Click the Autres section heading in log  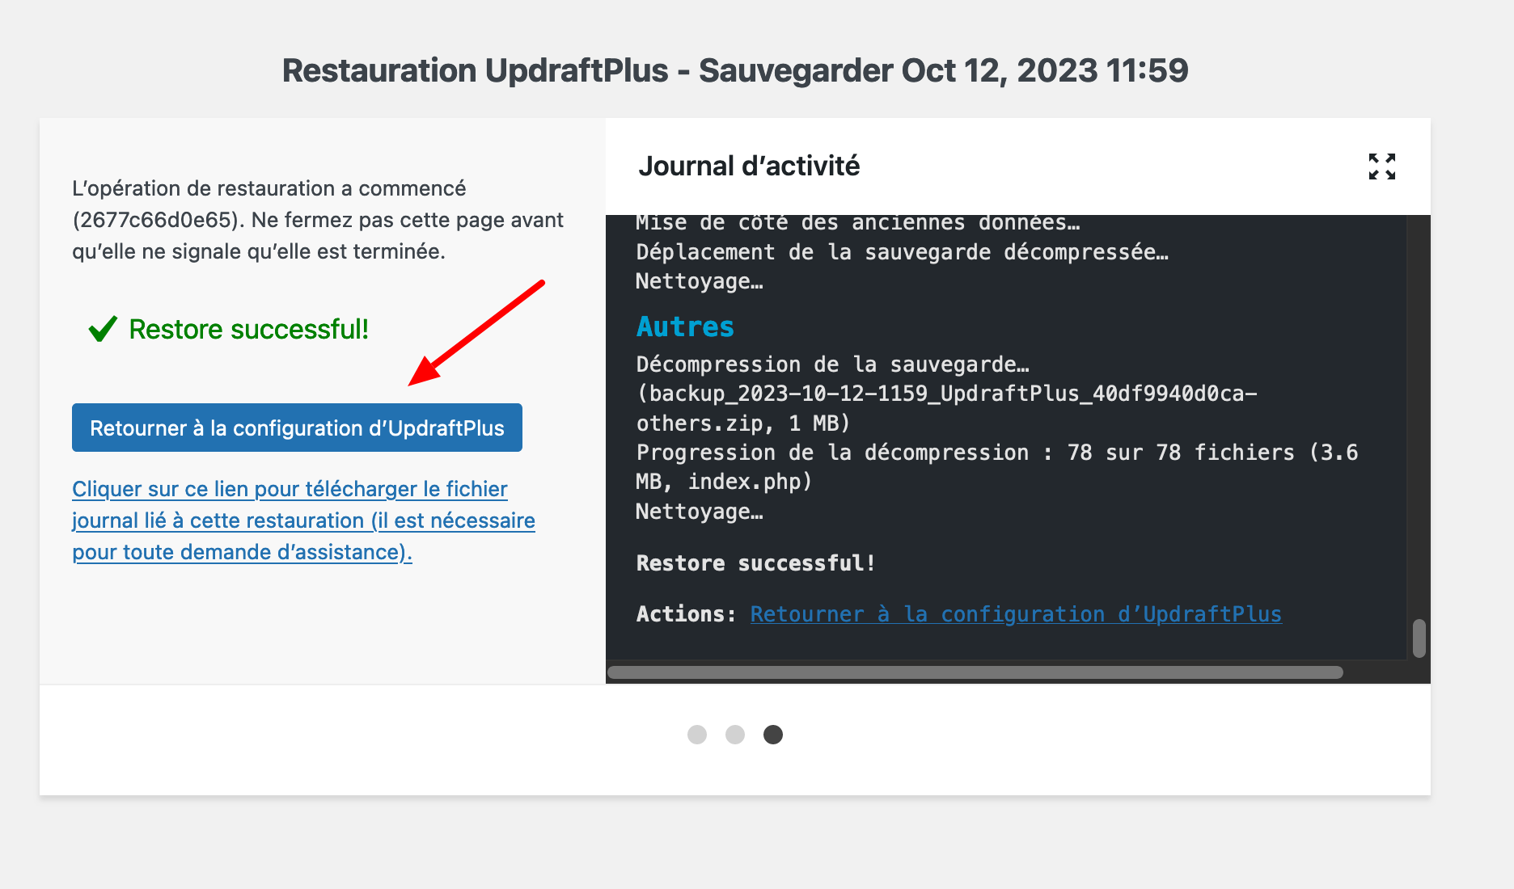684,327
